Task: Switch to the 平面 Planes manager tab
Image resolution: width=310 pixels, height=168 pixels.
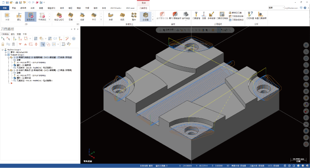Action: (x=25, y=34)
